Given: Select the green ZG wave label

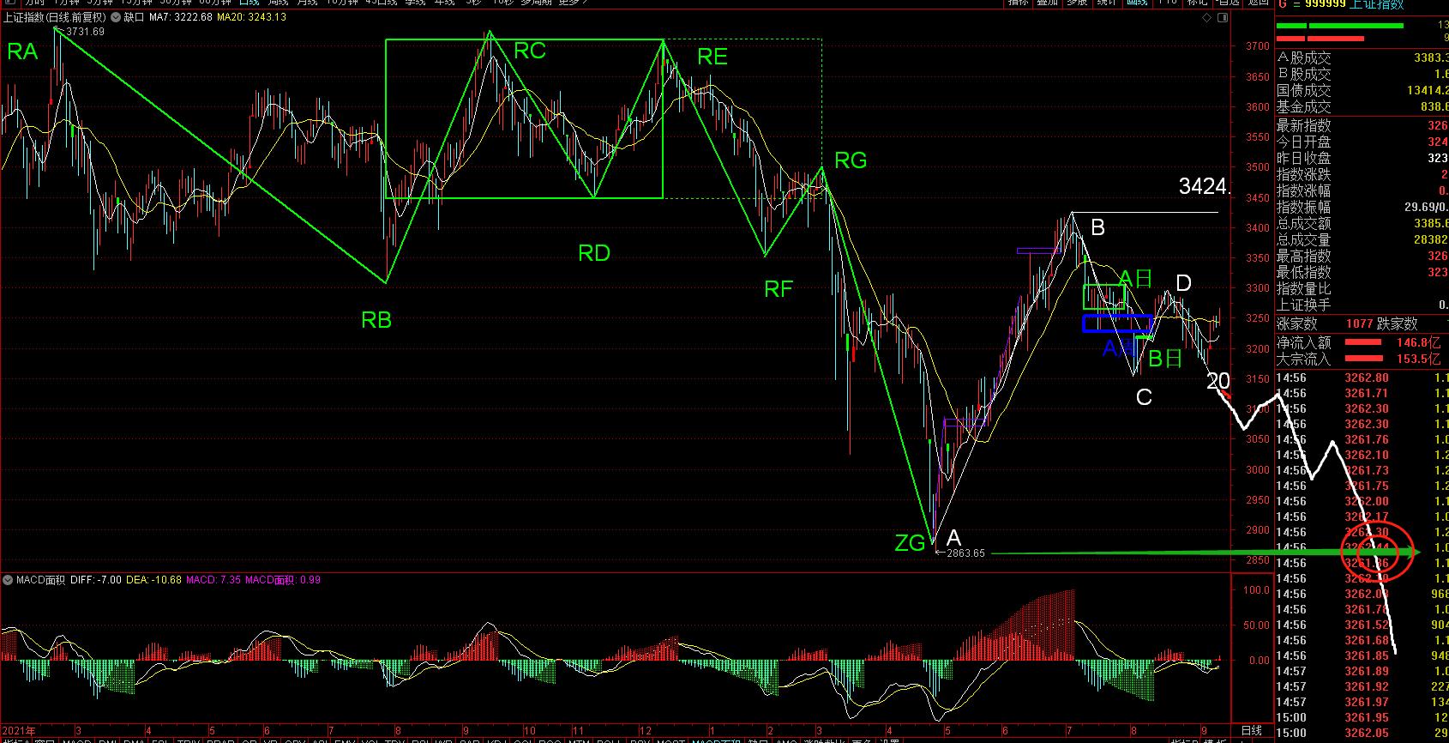Looking at the screenshot, I should tap(910, 542).
